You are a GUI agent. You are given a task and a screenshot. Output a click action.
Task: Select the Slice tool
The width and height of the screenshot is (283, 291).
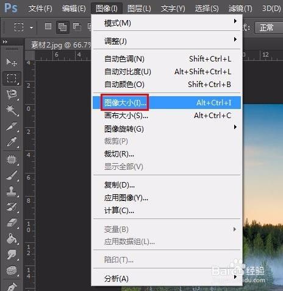pyautogui.click(x=12, y=126)
